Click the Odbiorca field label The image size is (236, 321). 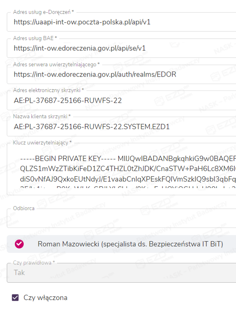point(24,208)
